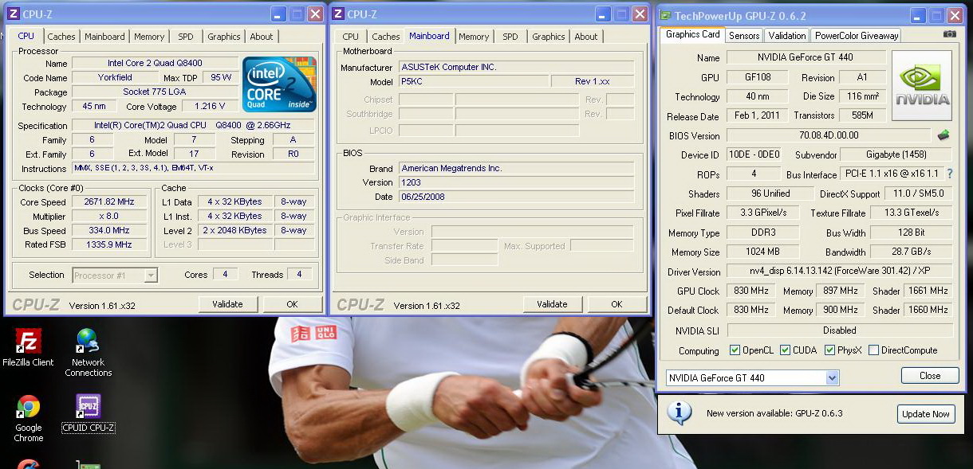
Task: Click bus interface question mark help icon
Action: [950, 174]
